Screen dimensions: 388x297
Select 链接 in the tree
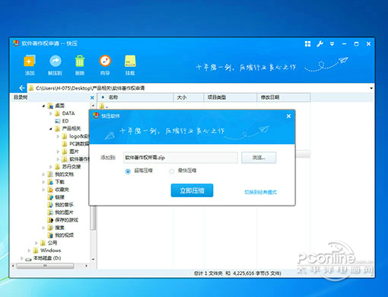(x=60, y=197)
